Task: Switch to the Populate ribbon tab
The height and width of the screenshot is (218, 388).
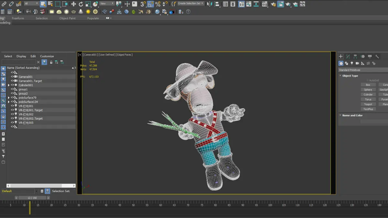Action: 93,18
